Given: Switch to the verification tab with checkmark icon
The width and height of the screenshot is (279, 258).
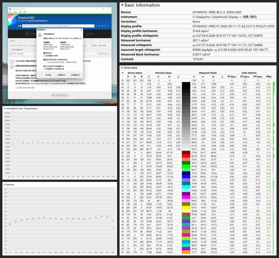Looking at the screenshot, I should [x=88, y=34].
